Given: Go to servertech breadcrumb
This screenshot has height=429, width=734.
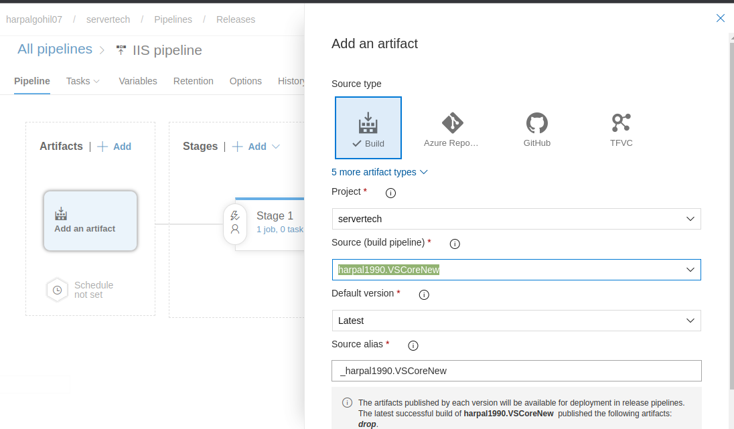Looking at the screenshot, I should [x=108, y=19].
